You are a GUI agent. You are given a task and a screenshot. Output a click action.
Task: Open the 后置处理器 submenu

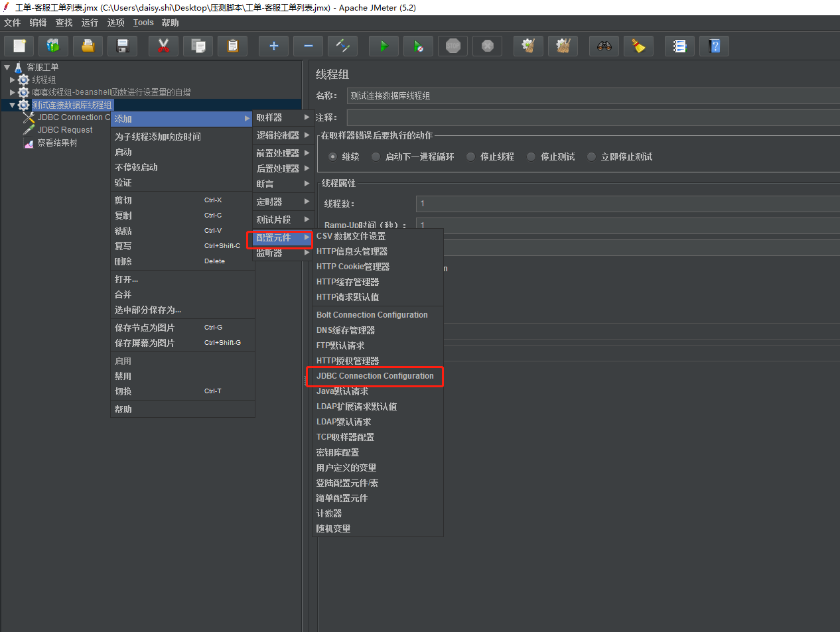(x=283, y=168)
